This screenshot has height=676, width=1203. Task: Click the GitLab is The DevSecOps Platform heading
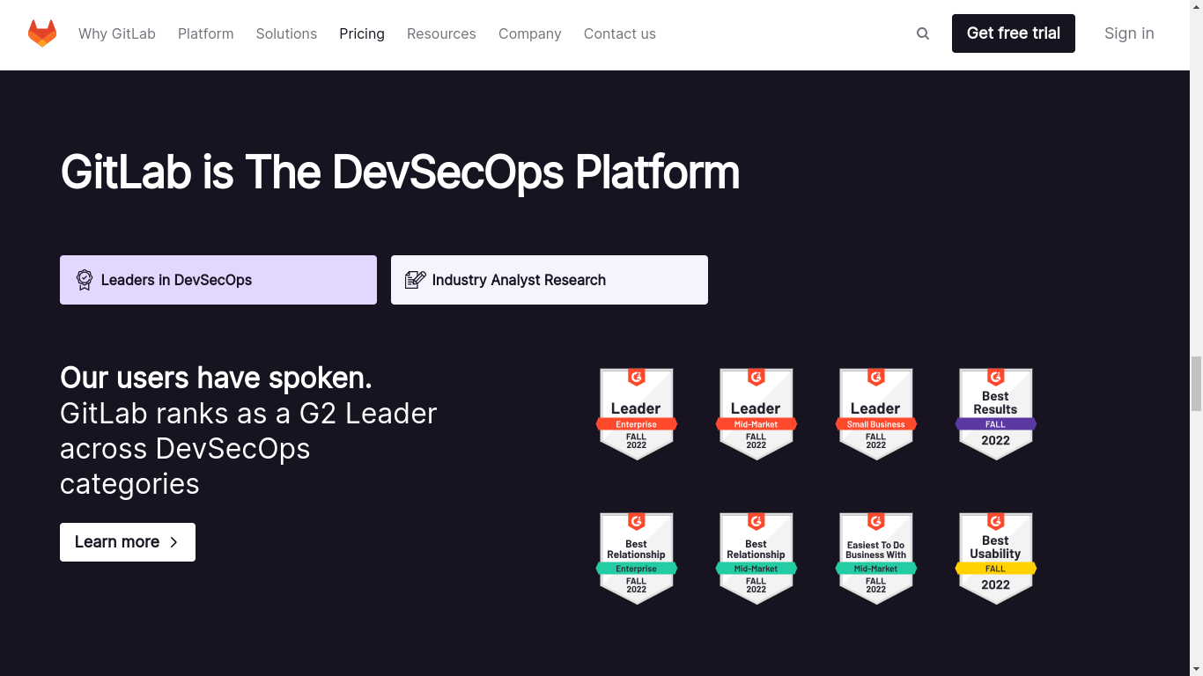click(x=400, y=172)
